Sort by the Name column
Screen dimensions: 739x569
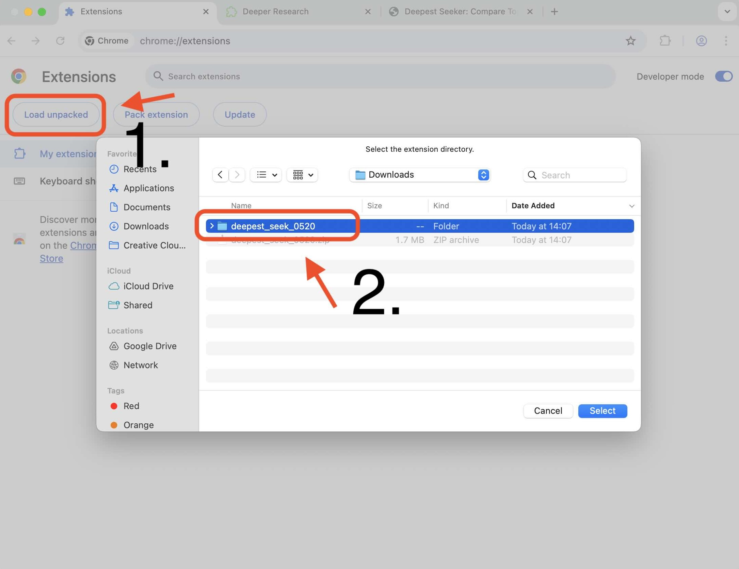tap(241, 206)
